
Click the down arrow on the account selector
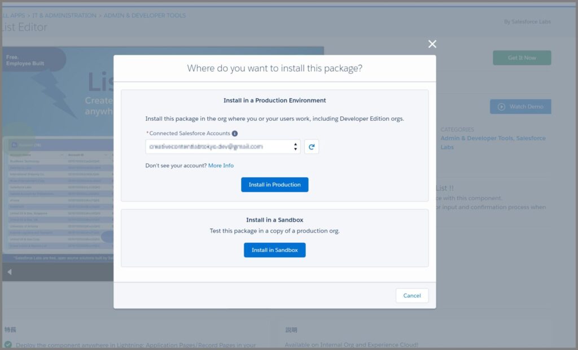point(295,148)
